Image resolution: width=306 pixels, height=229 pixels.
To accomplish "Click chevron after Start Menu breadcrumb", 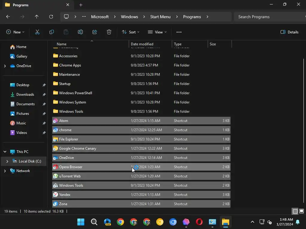I will (177, 17).
